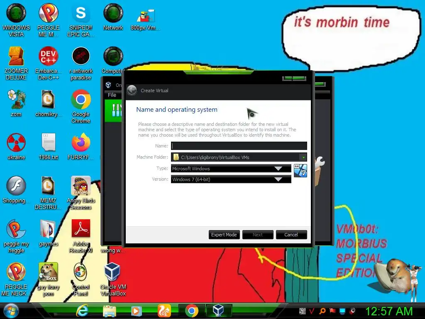Open the Version dropdown Windows 7 (64-bit)
The height and width of the screenshot is (319, 425).
[231, 179]
